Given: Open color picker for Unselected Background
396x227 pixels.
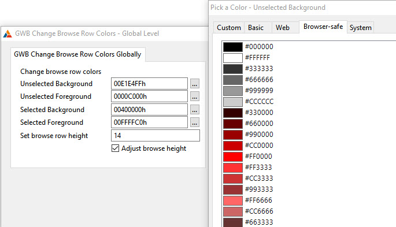Looking at the screenshot, I should [x=194, y=84].
